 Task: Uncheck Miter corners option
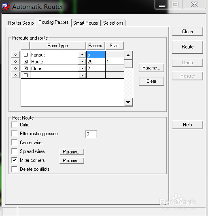[x=15, y=160]
